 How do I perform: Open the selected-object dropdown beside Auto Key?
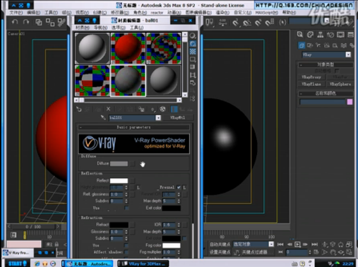(x=271, y=244)
